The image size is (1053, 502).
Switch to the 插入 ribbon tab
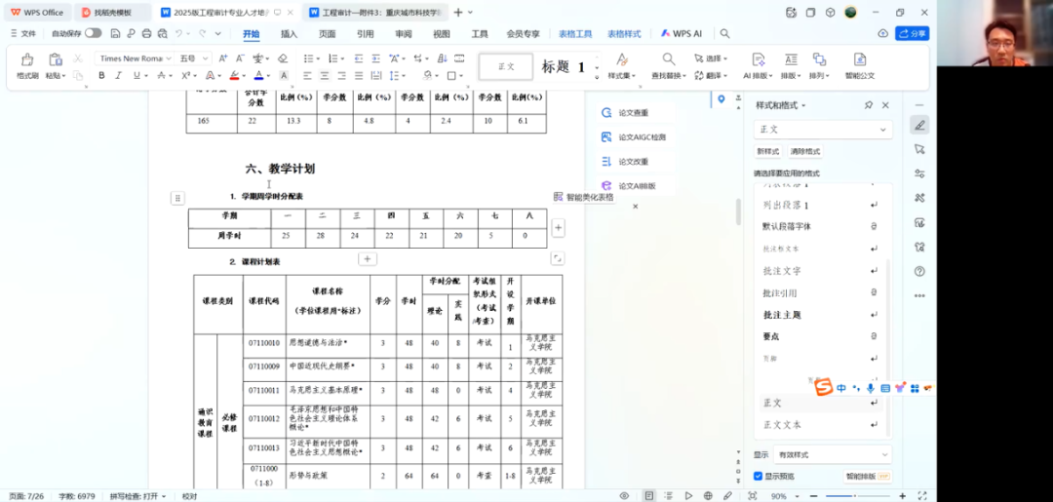click(289, 33)
